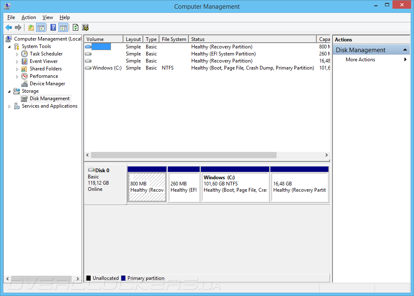
Task: Open the File menu
Action: pos(11,17)
